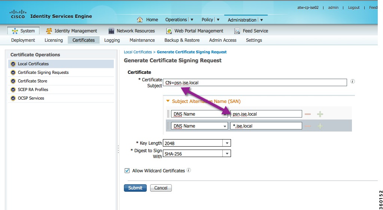The height and width of the screenshot is (210, 383).
Task: Submit the certificate signing request
Action: [135, 188]
